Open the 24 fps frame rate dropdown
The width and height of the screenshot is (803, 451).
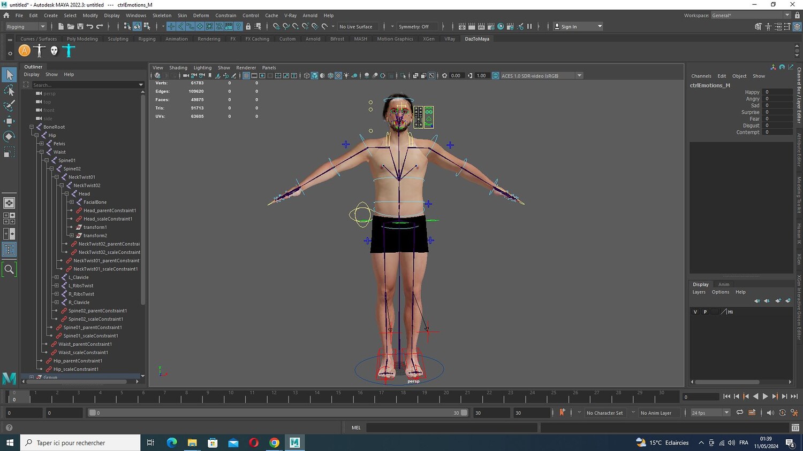[x=710, y=413]
